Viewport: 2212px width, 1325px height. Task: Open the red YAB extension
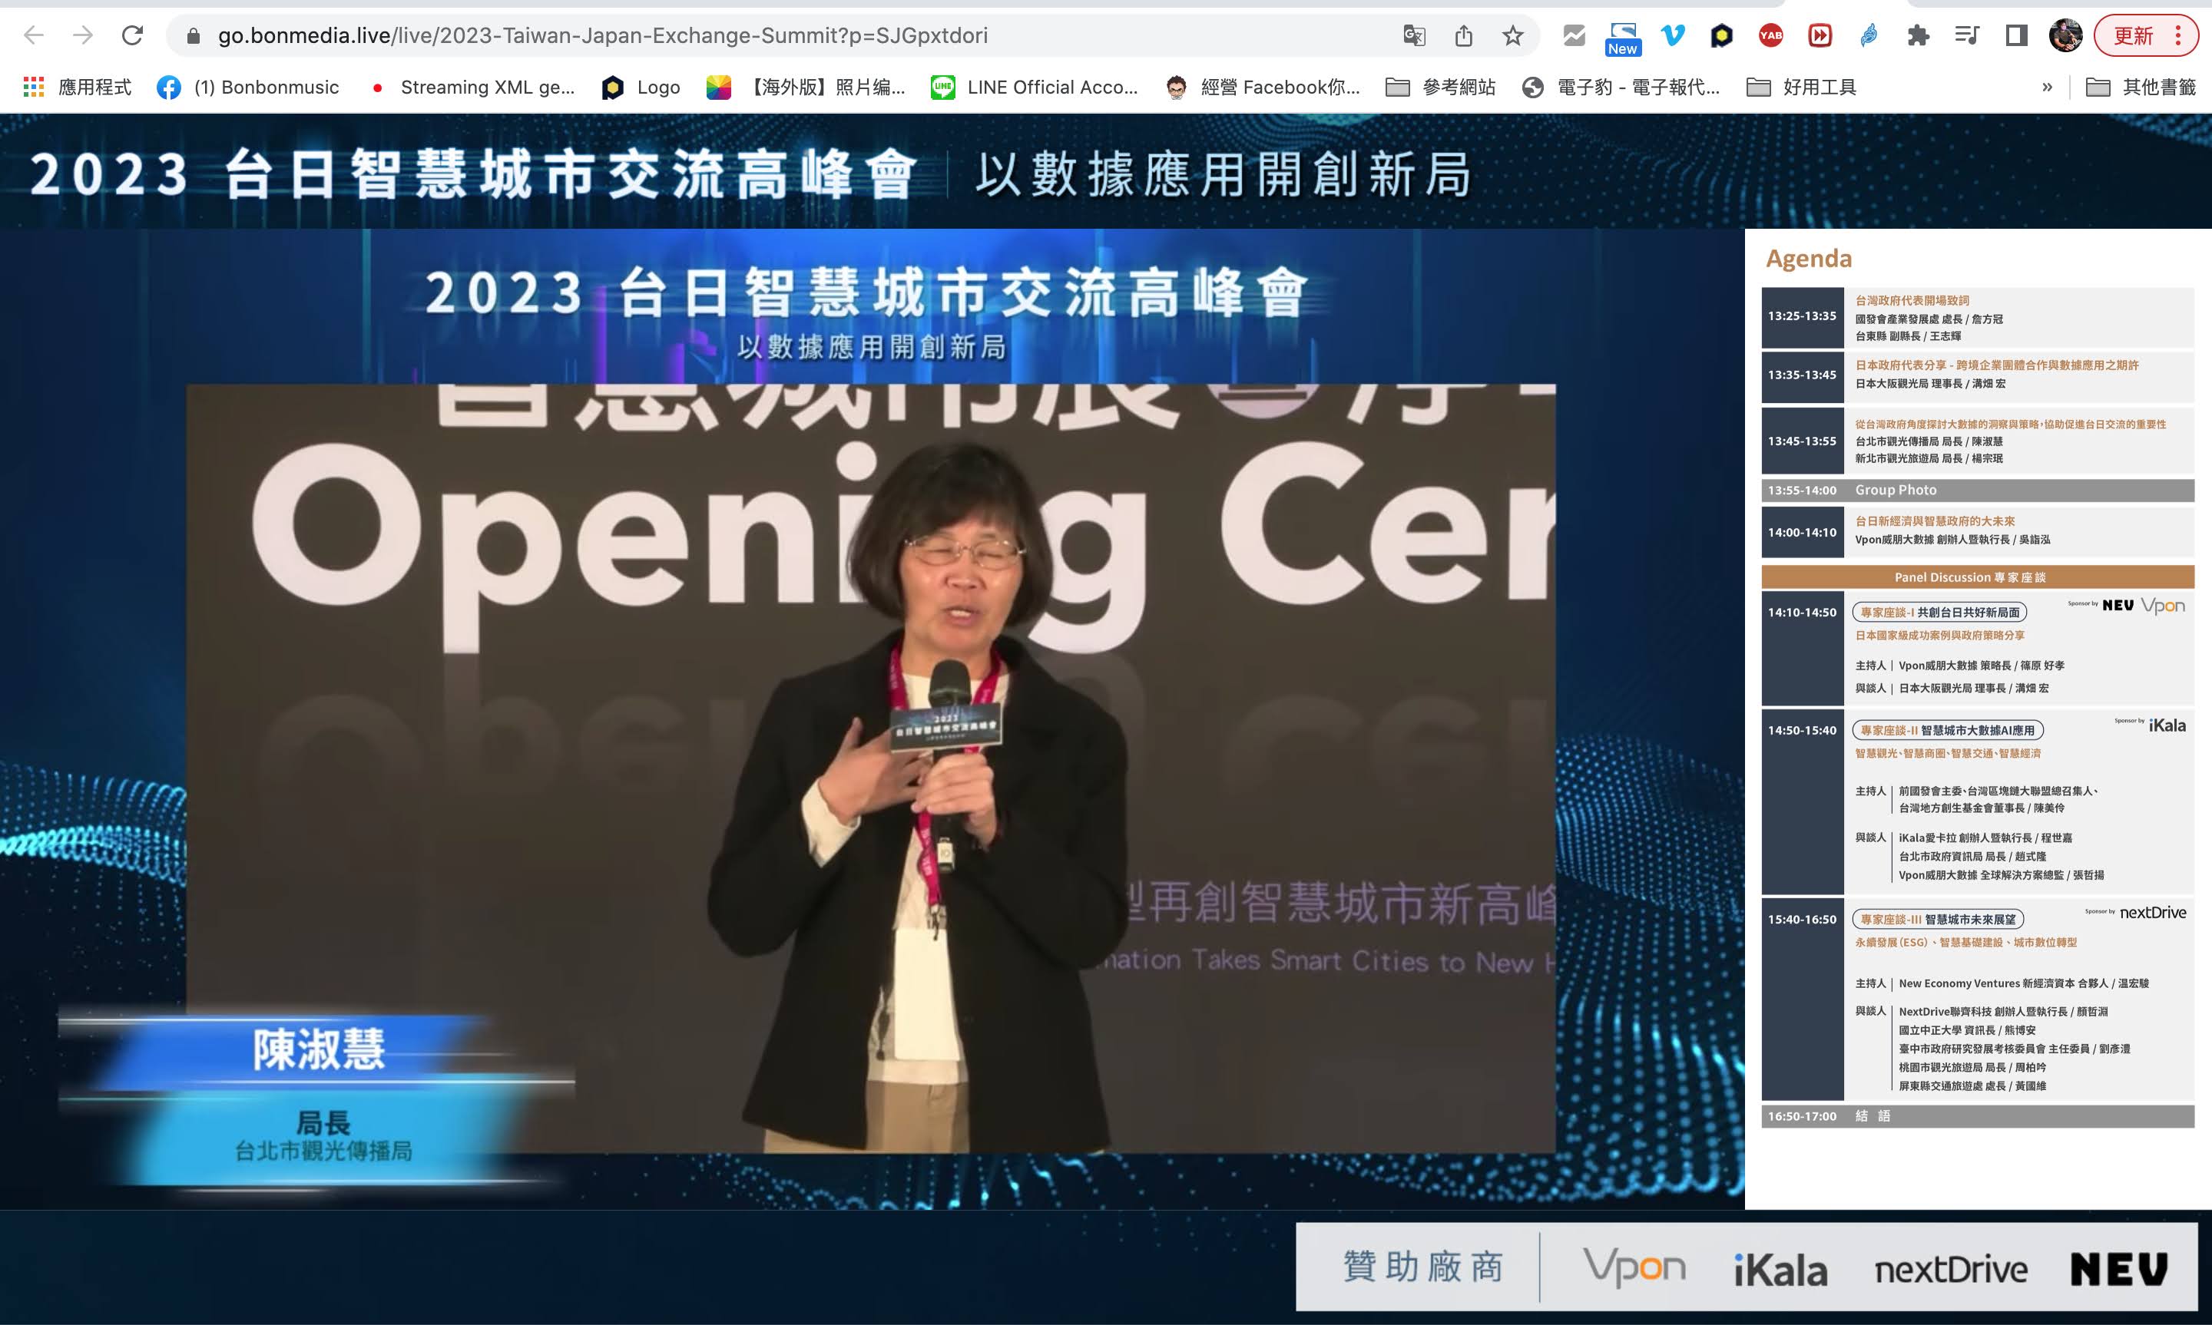click(x=1771, y=36)
